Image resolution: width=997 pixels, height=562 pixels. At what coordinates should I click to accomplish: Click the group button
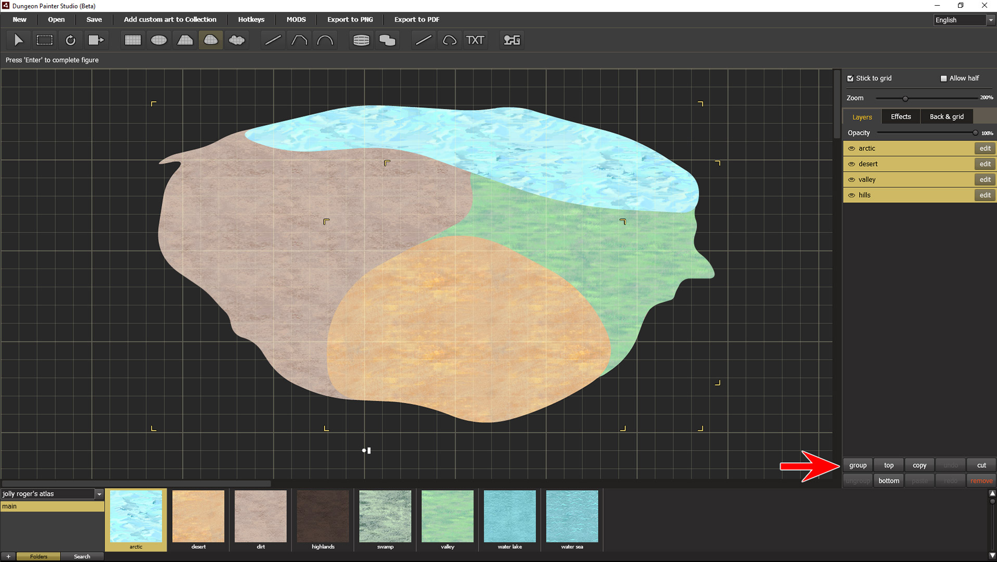click(x=858, y=465)
